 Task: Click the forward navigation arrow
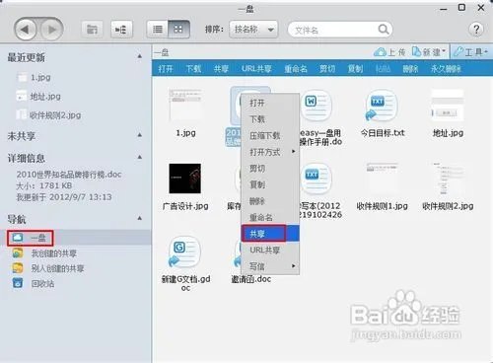[51, 30]
